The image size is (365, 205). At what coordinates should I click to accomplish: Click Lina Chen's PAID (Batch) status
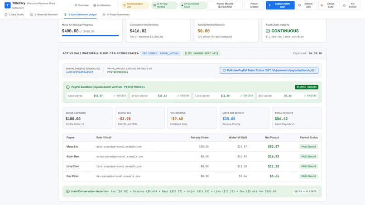click(308, 167)
